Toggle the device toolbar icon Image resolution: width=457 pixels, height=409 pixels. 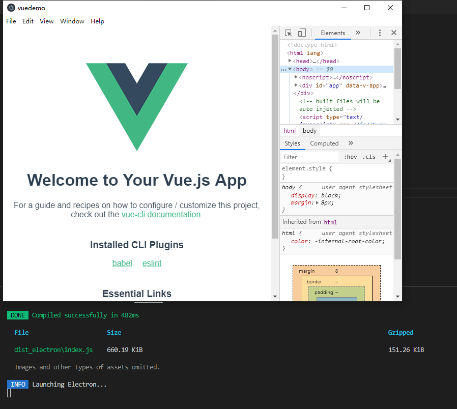[x=301, y=33]
